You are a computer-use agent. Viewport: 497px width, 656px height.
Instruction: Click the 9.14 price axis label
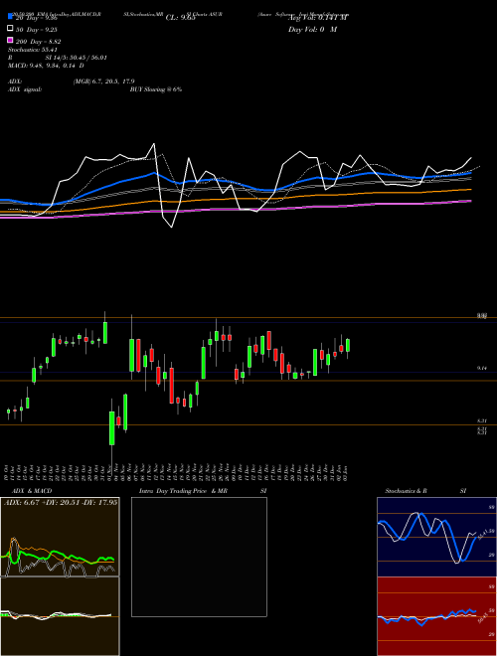point(482,368)
